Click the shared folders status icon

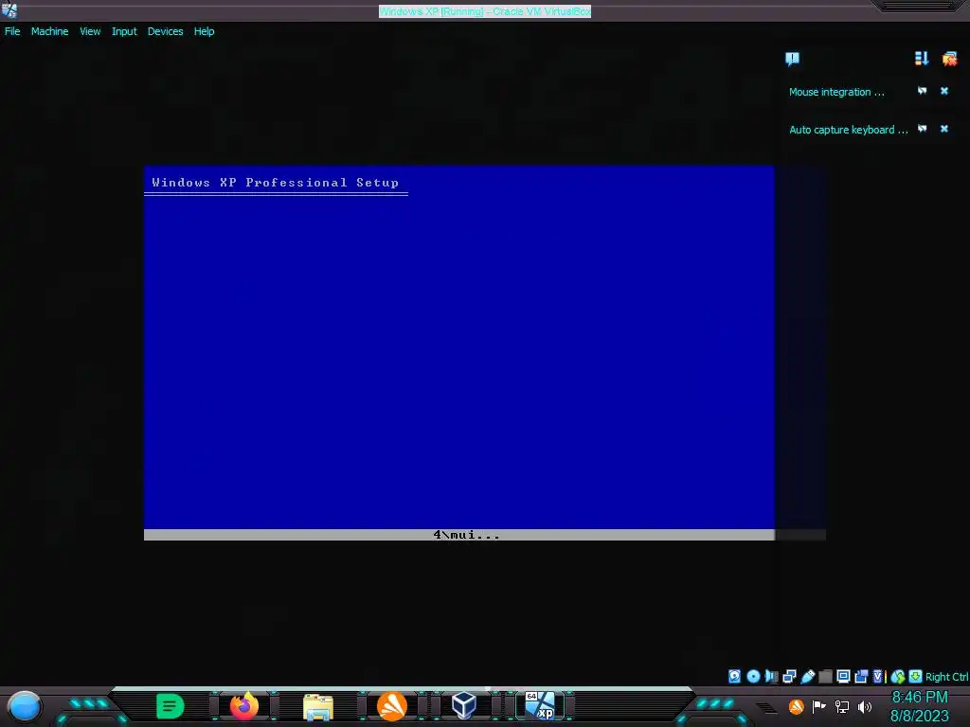click(x=825, y=676)
